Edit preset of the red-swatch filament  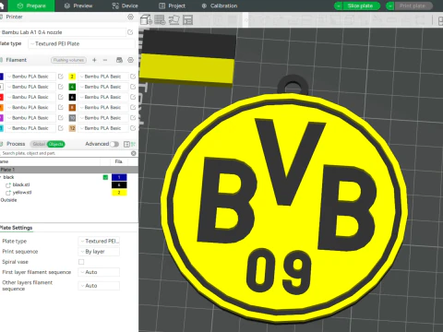61,97
